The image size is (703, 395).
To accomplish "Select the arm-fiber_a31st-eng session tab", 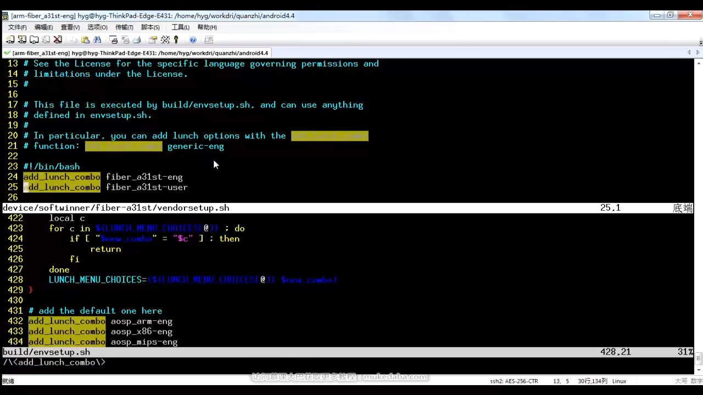I will pos(137,53).
